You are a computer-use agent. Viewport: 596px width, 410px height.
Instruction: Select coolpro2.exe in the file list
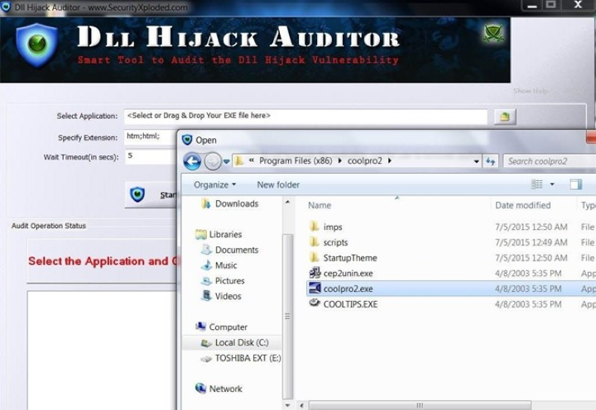(348, 288)
